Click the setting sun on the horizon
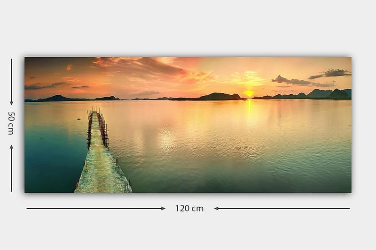376x250 pixels. pyautogui.click(x=249, y=93)
